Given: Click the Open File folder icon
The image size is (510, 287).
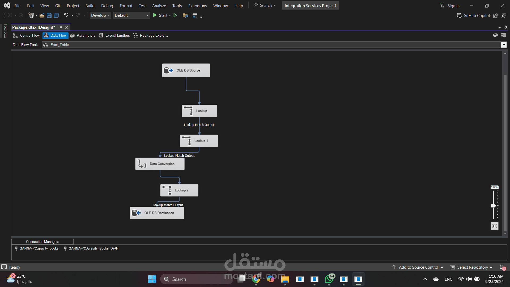Looking at the screenshot, I should click(42, 15).
